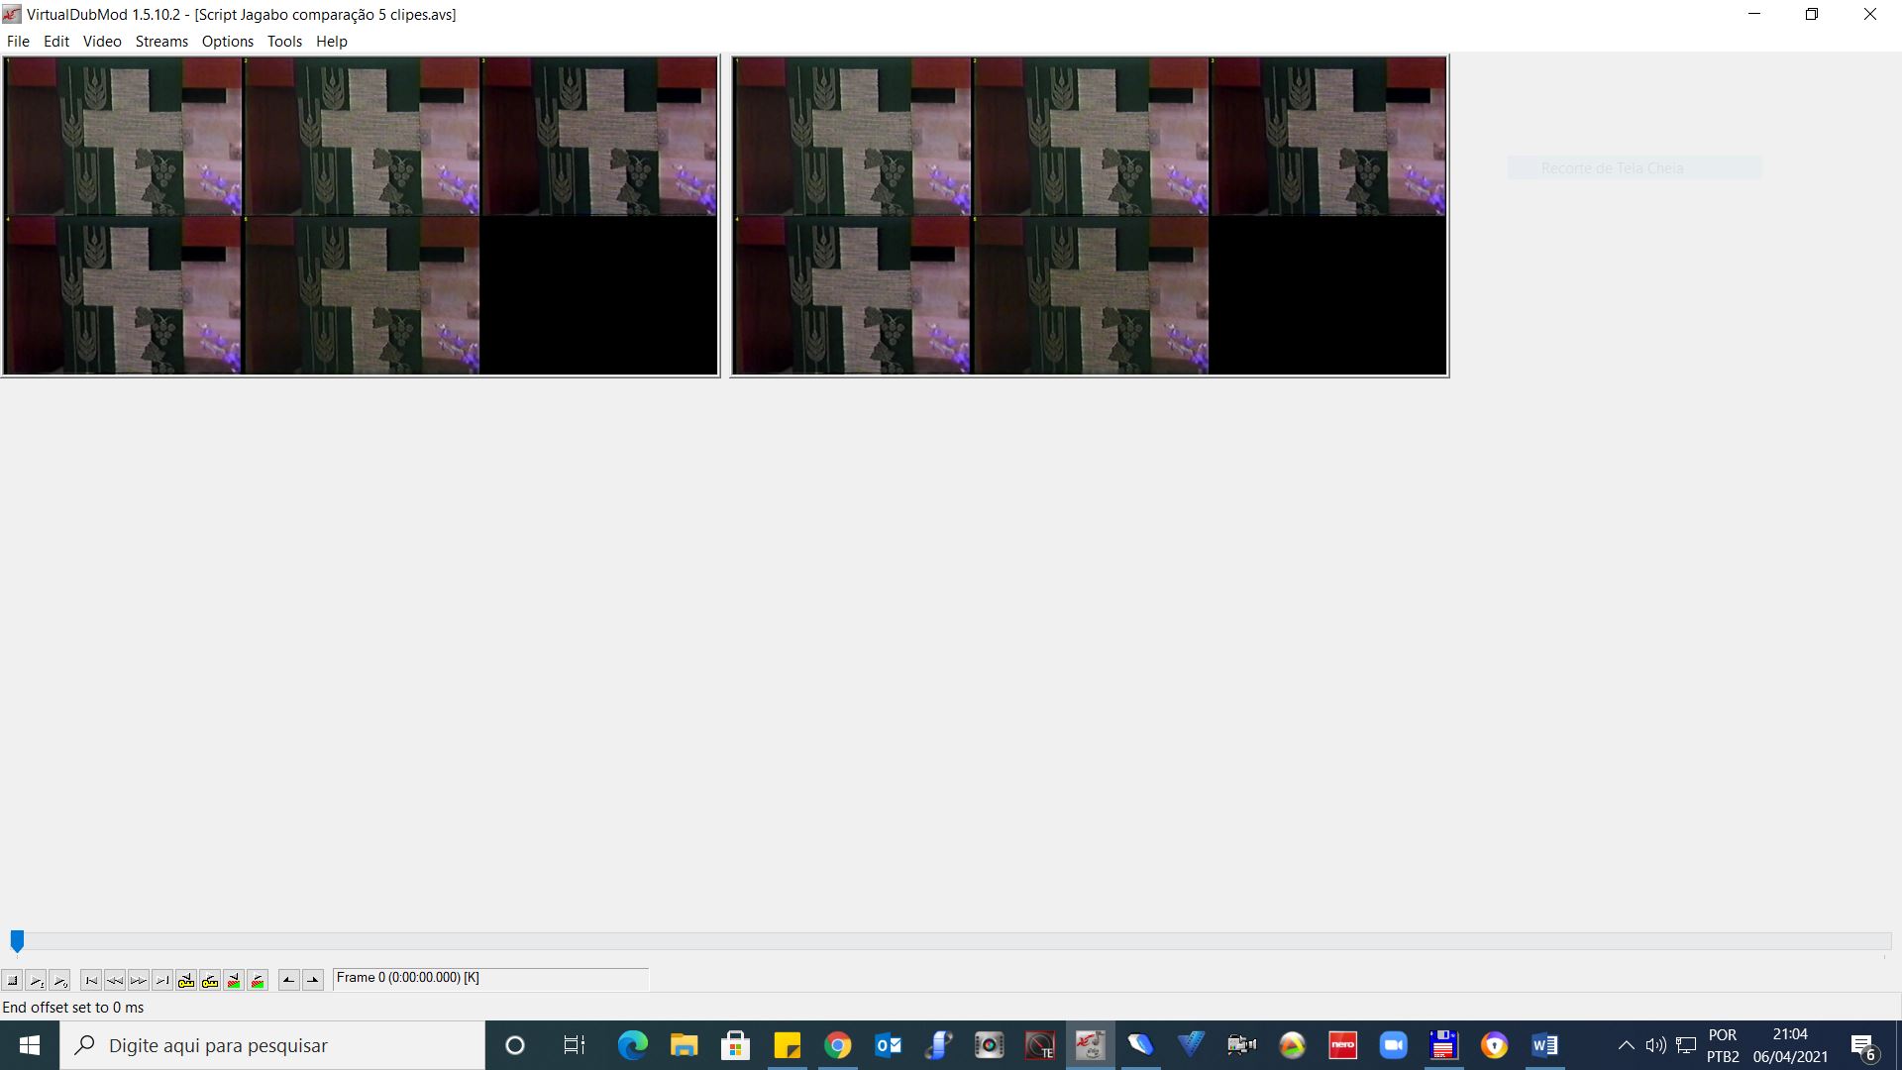Open the Options menu
The image size is (1902, 1070).
coord(227,42)
